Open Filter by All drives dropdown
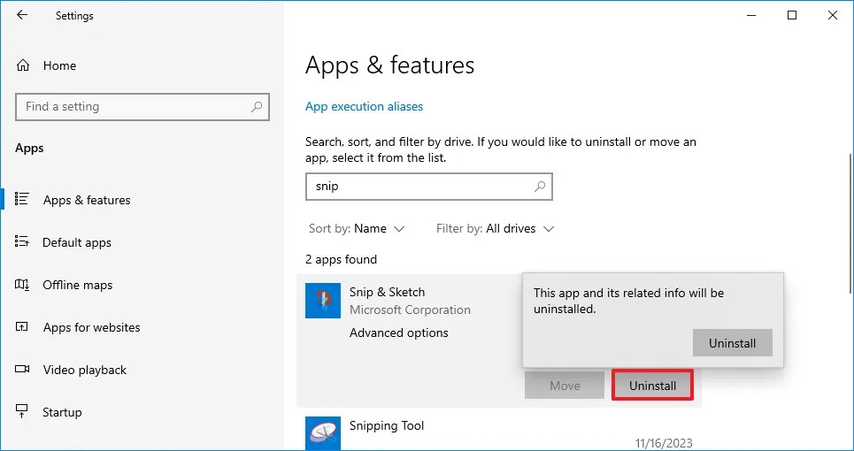Screen dimensions: 854x451 coord(495,228)
